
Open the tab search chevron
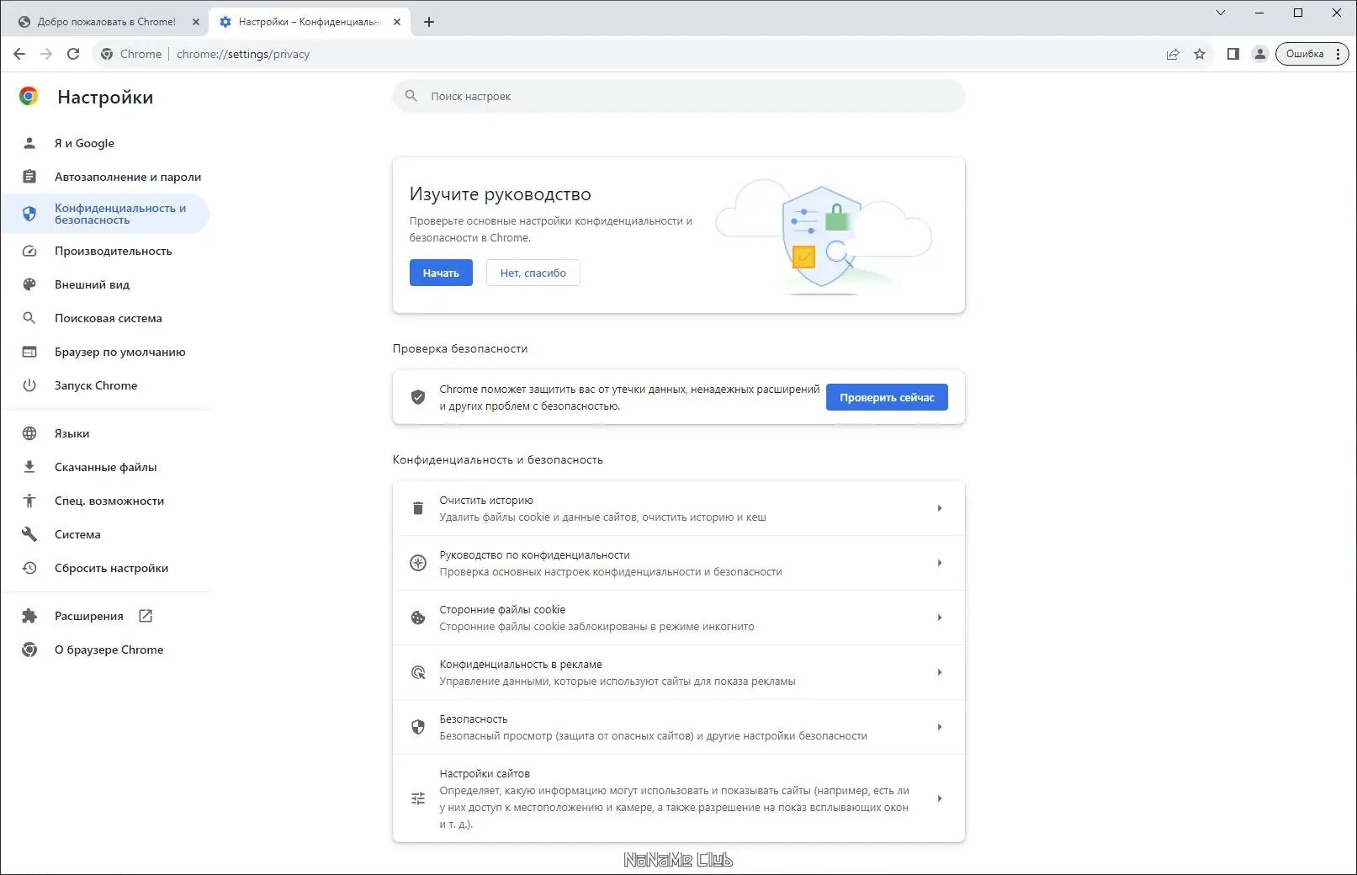click(1220, 13)
